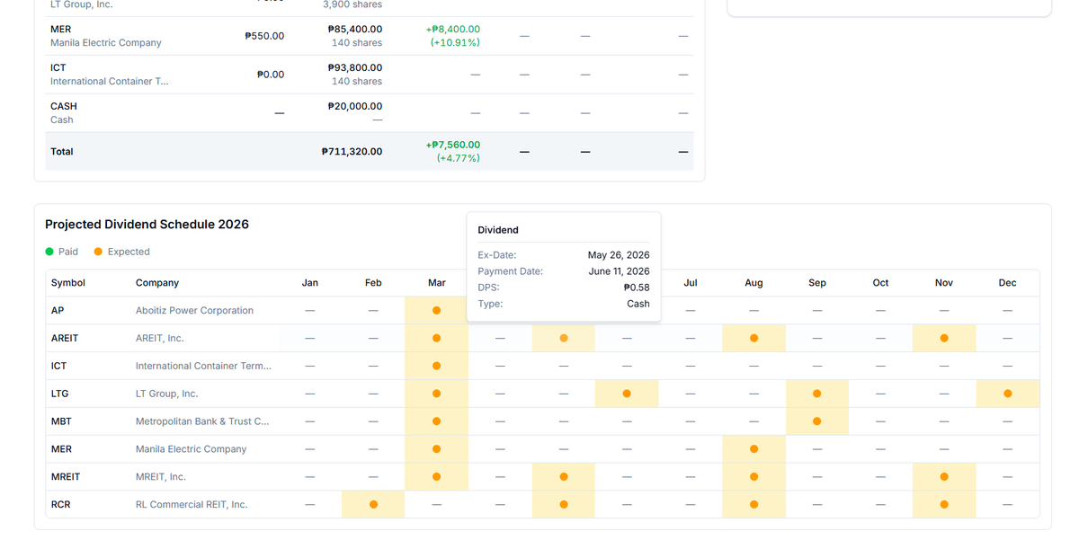The height and width of the screenshot is (549, 1079).
Task: Click total value ₱711,320.00
Action: tap(352, 152)
